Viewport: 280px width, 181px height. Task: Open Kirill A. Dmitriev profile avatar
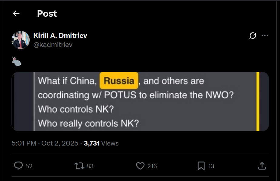tap(21, 40)
